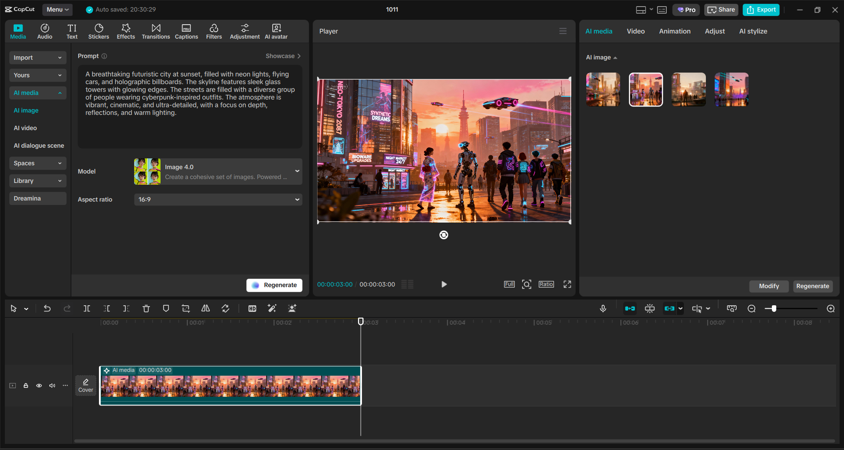Delete the selected clip with the trash icon
The width and height of the screenshot is (844, 450).
pos(146,308)
